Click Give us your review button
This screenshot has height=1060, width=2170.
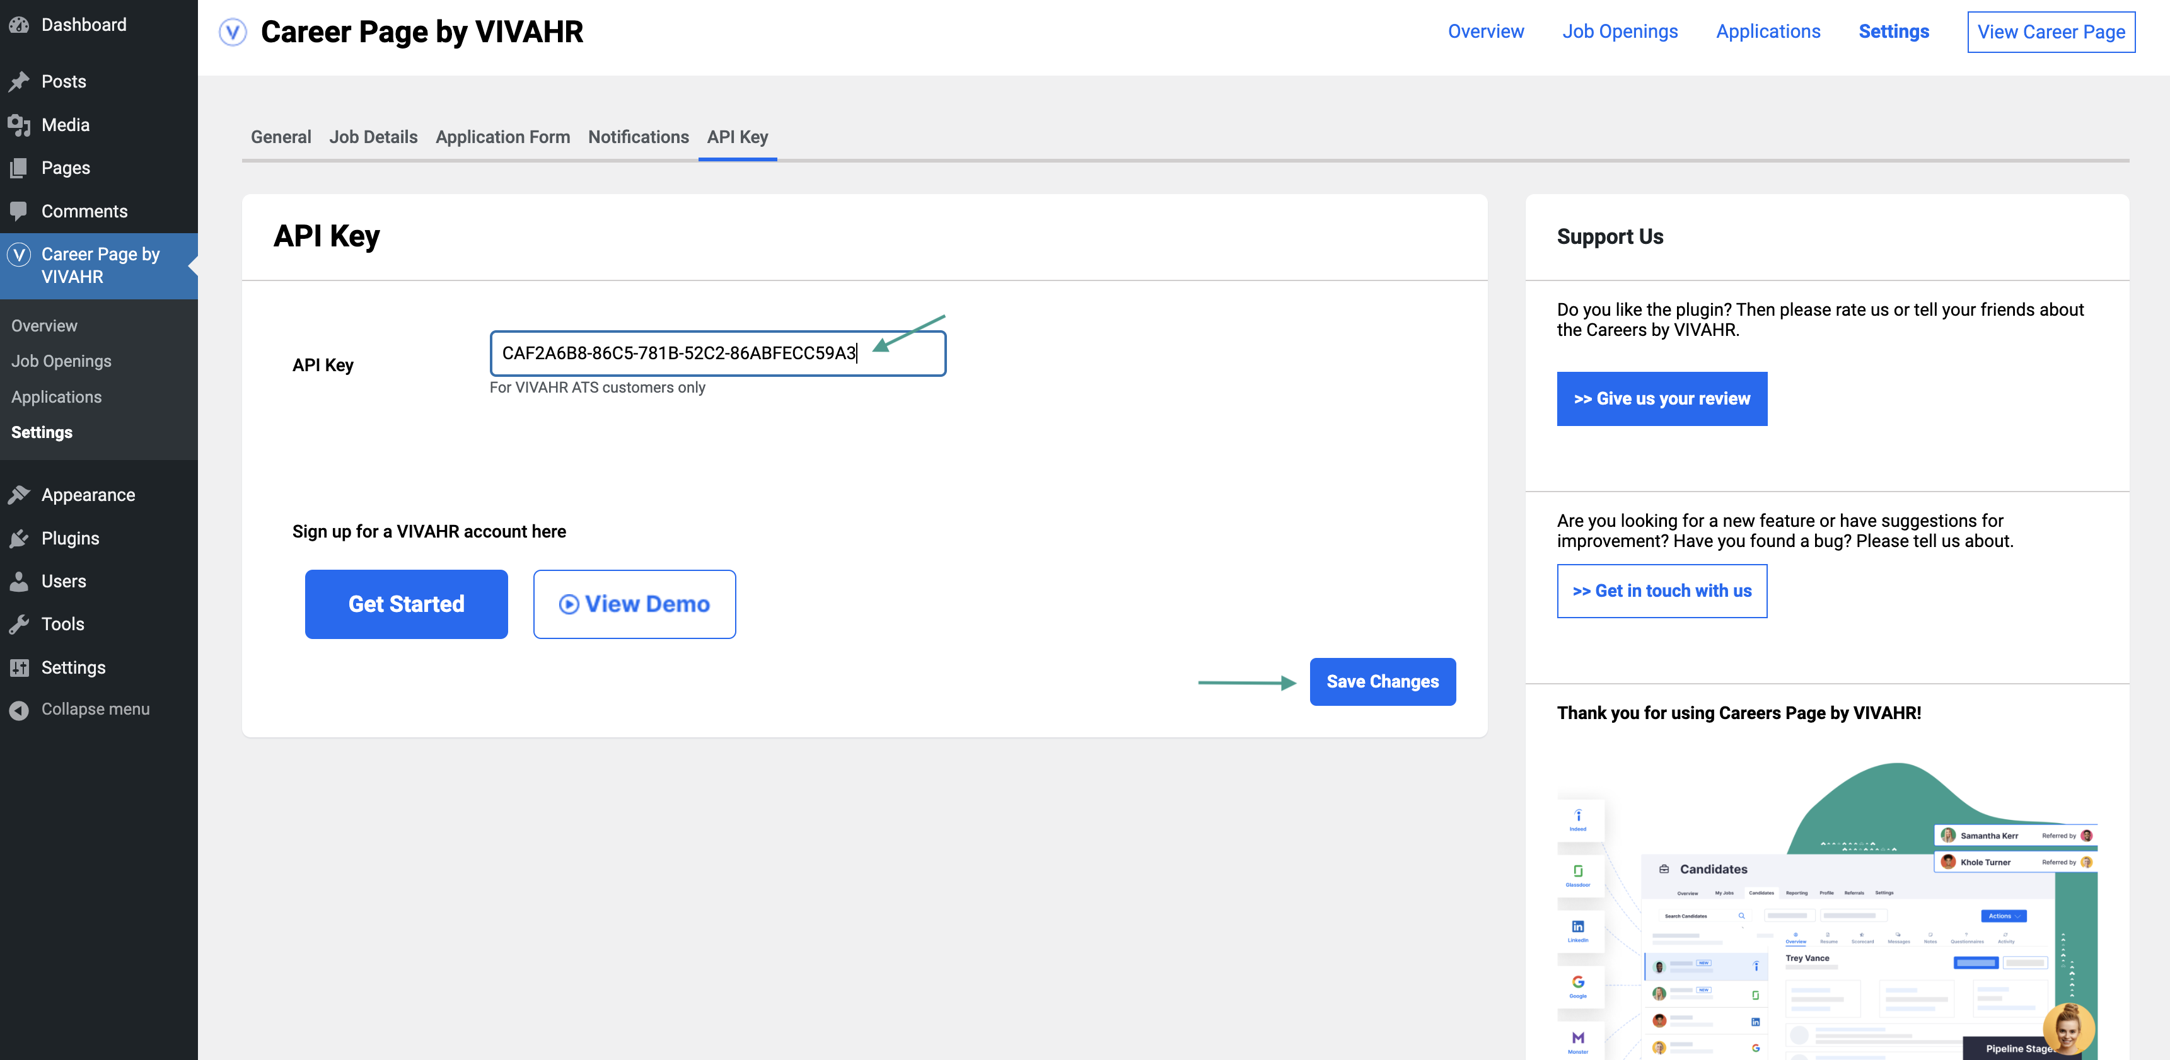[1662, 399]
